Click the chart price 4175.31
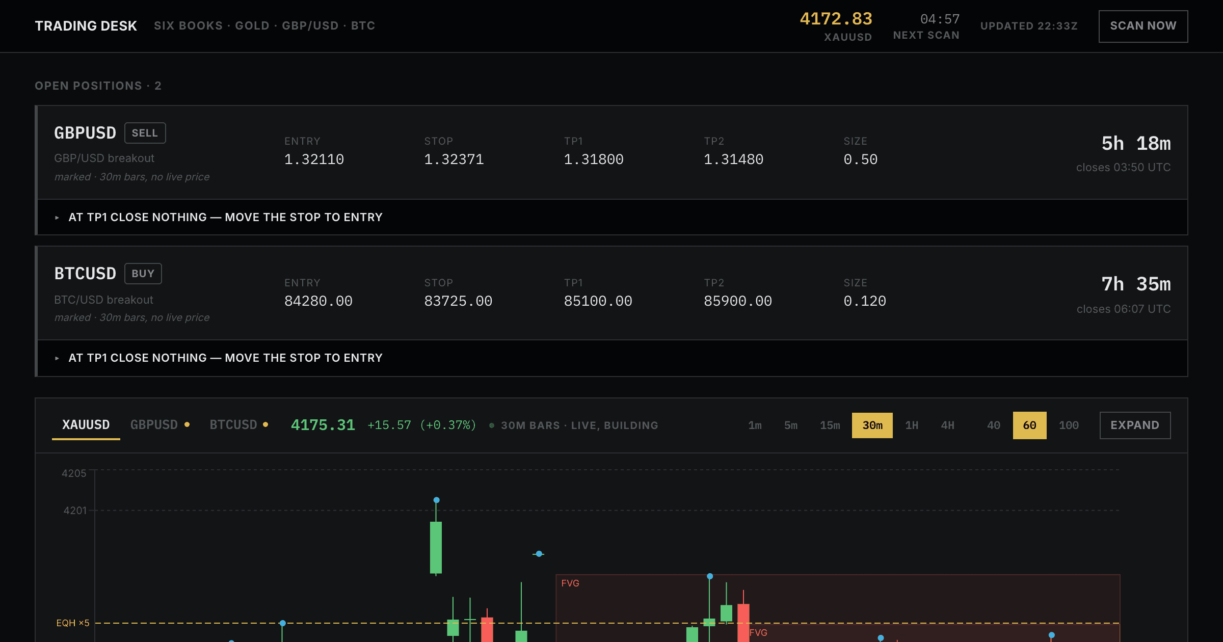Image resolution: width=1223 pixels, height=642 pixels. point(323,425)
